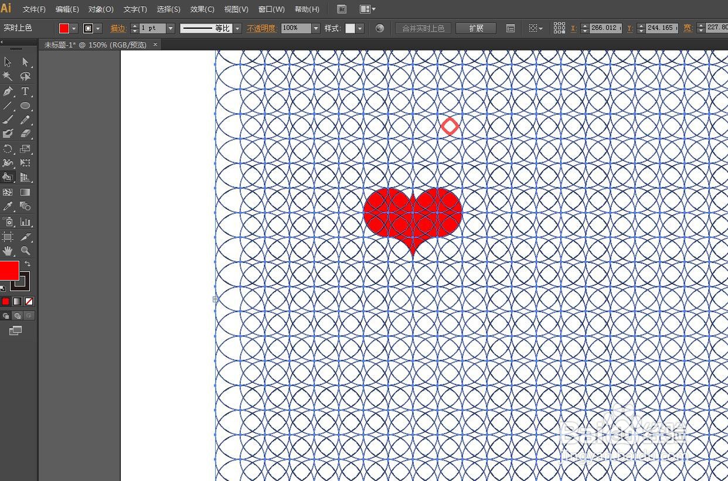Select the Hand tool
Viewport: 728px width, 481px height.
coord(8,251)
